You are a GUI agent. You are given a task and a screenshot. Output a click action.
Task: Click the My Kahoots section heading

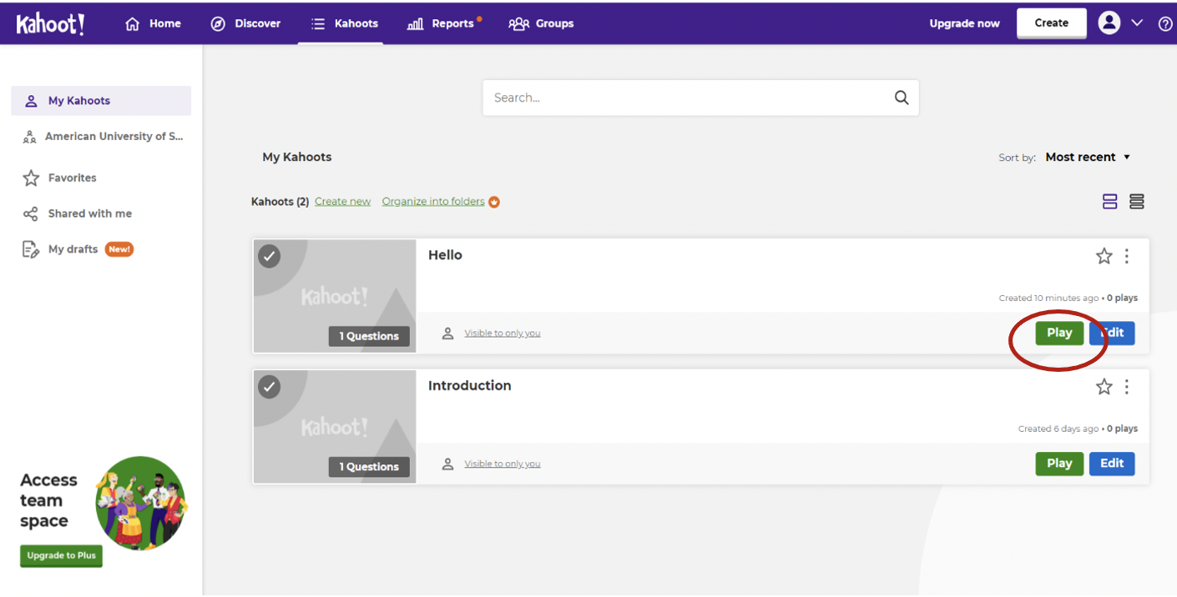297,157
